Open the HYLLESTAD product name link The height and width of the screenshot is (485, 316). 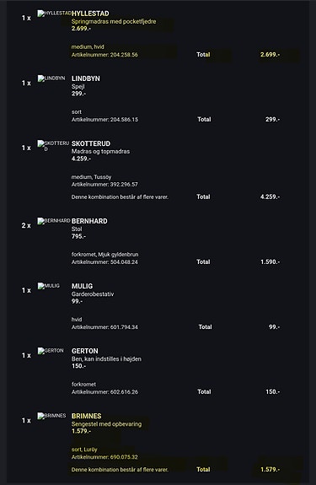[x=90, y=13]
